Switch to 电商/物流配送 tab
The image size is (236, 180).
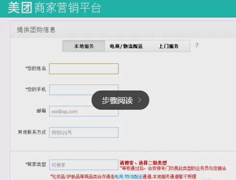pyautogui.click(x=126, y=46)
